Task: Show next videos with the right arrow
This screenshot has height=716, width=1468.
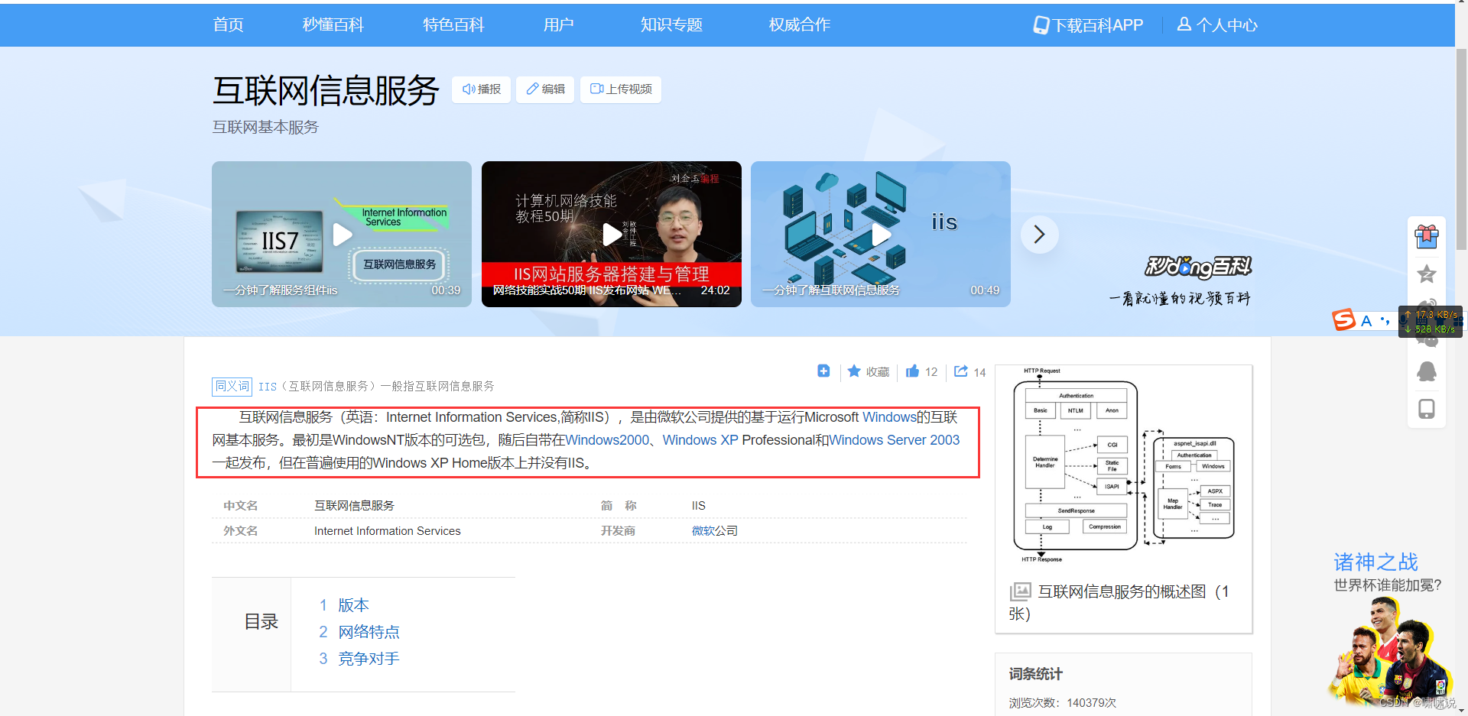Action: pos(1040,235)
